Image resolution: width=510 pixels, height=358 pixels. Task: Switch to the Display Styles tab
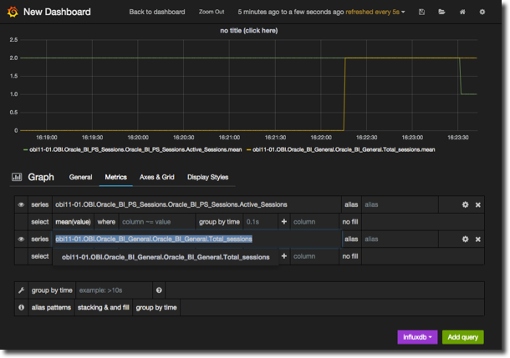[207, 177]
